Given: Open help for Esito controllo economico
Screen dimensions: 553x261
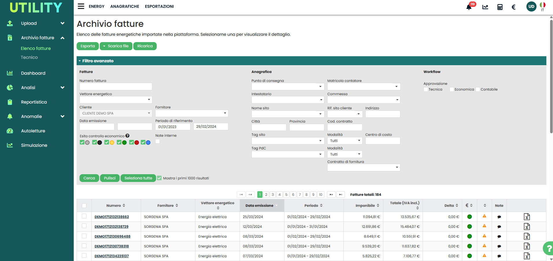Looking at the screenshot, I should pyautogui.click(x=127, y=136).
